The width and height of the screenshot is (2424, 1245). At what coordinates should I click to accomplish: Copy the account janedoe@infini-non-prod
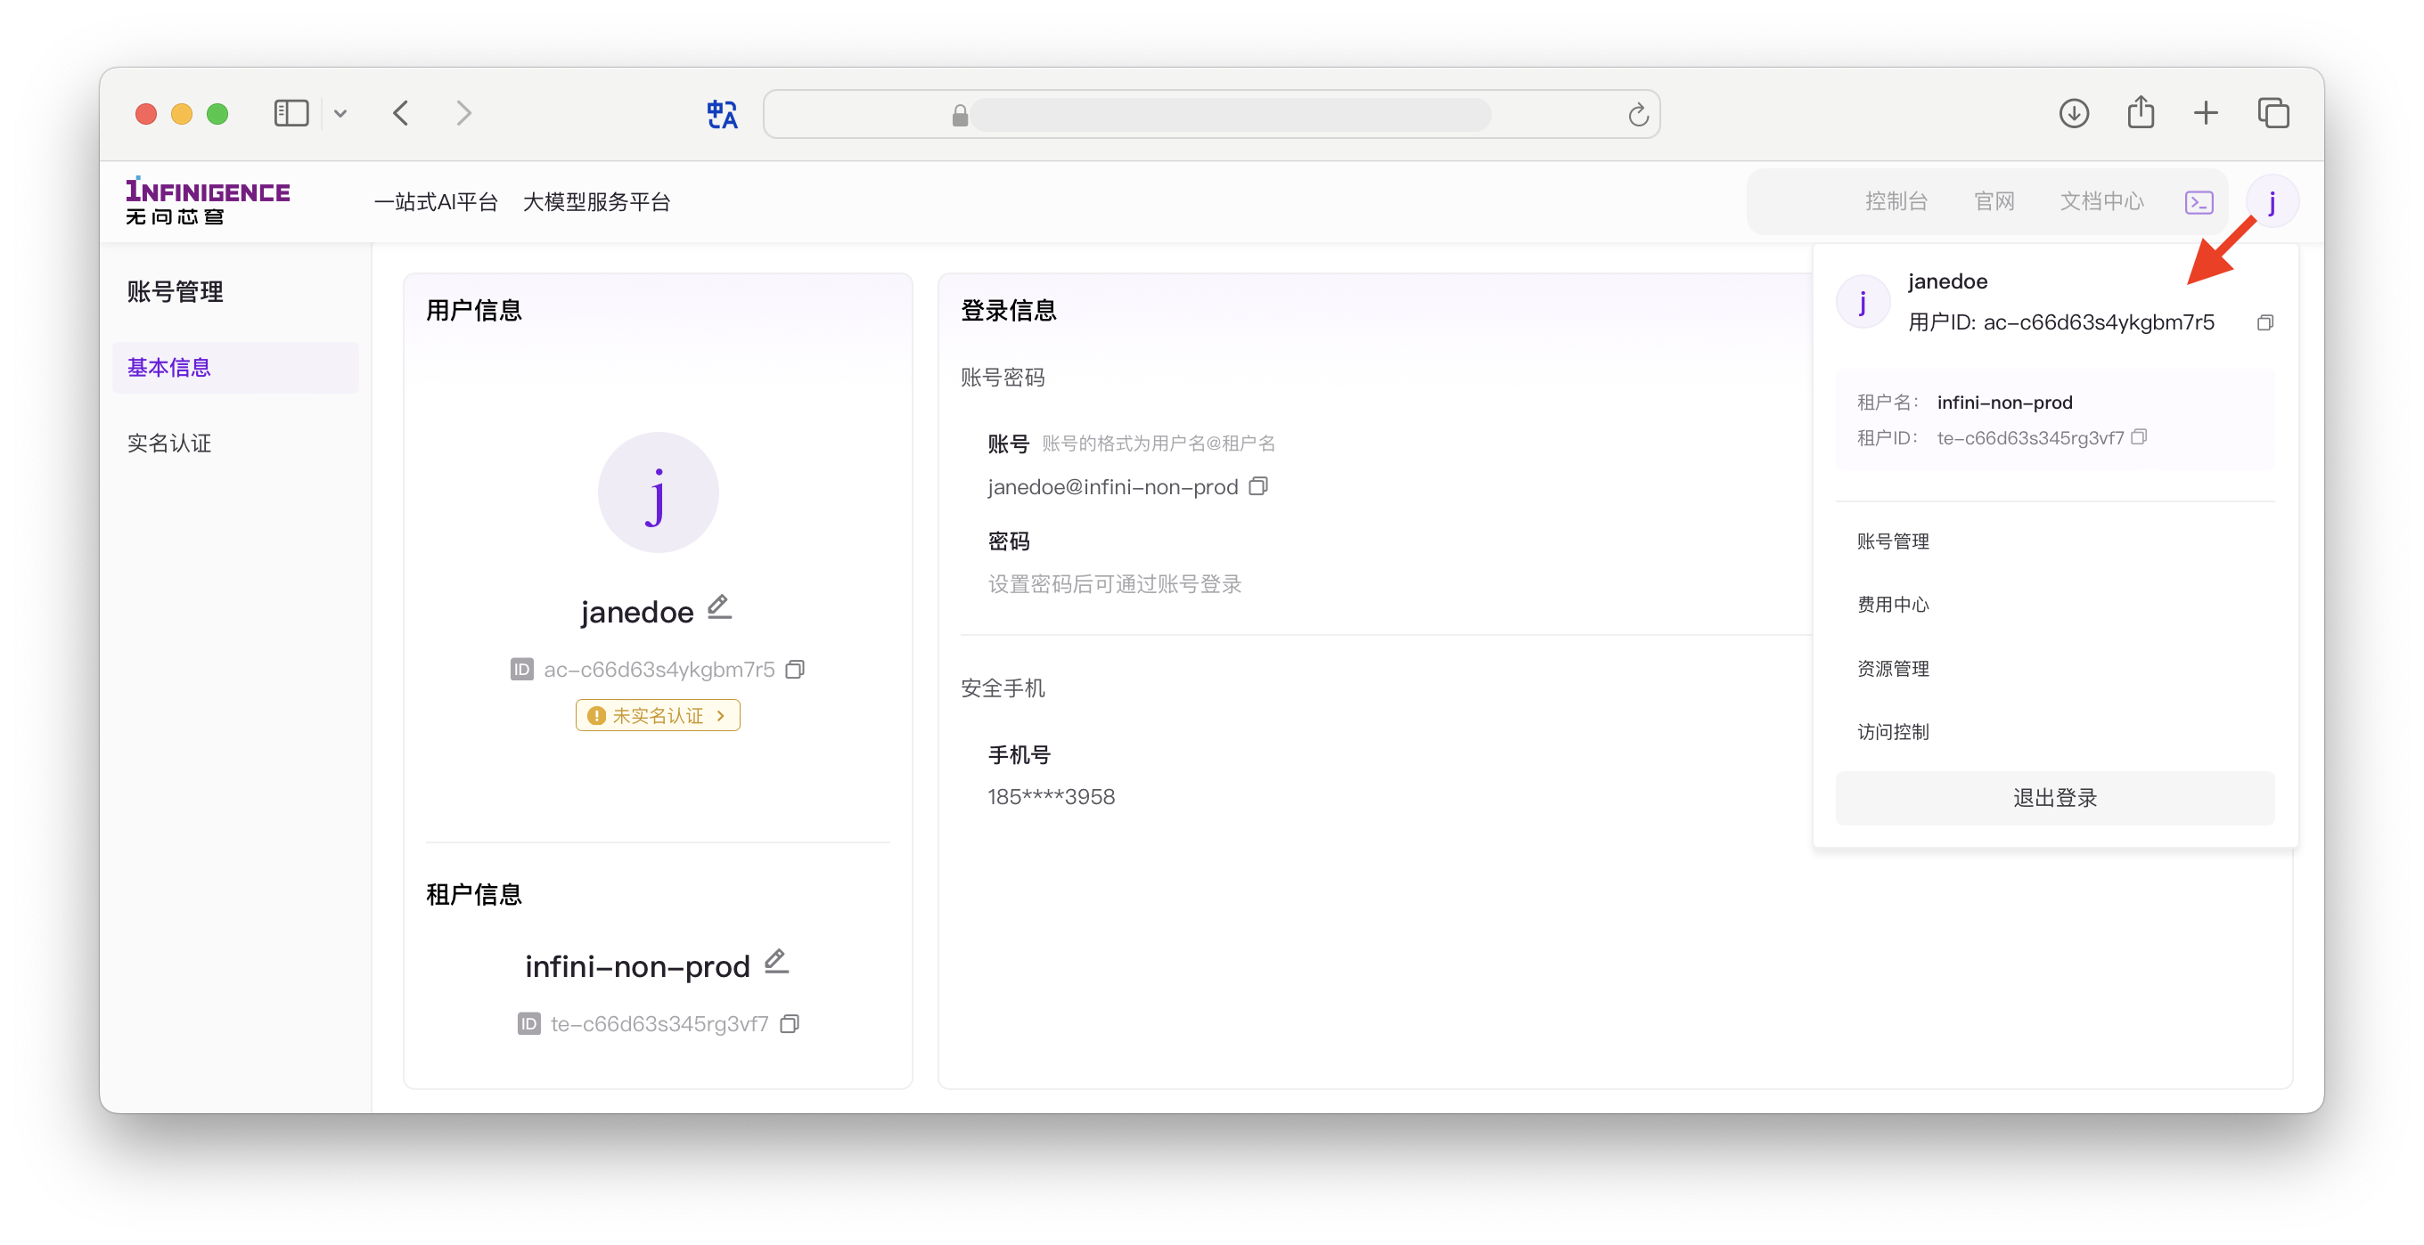[1258, 486]
